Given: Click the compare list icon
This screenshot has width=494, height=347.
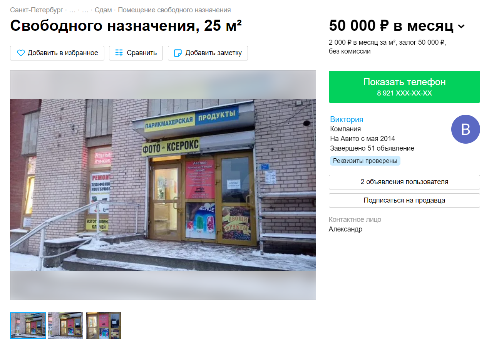Looking at the screenshot, I should pos(119,53).
